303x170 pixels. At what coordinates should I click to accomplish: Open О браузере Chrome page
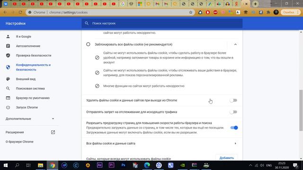(19, 142)
